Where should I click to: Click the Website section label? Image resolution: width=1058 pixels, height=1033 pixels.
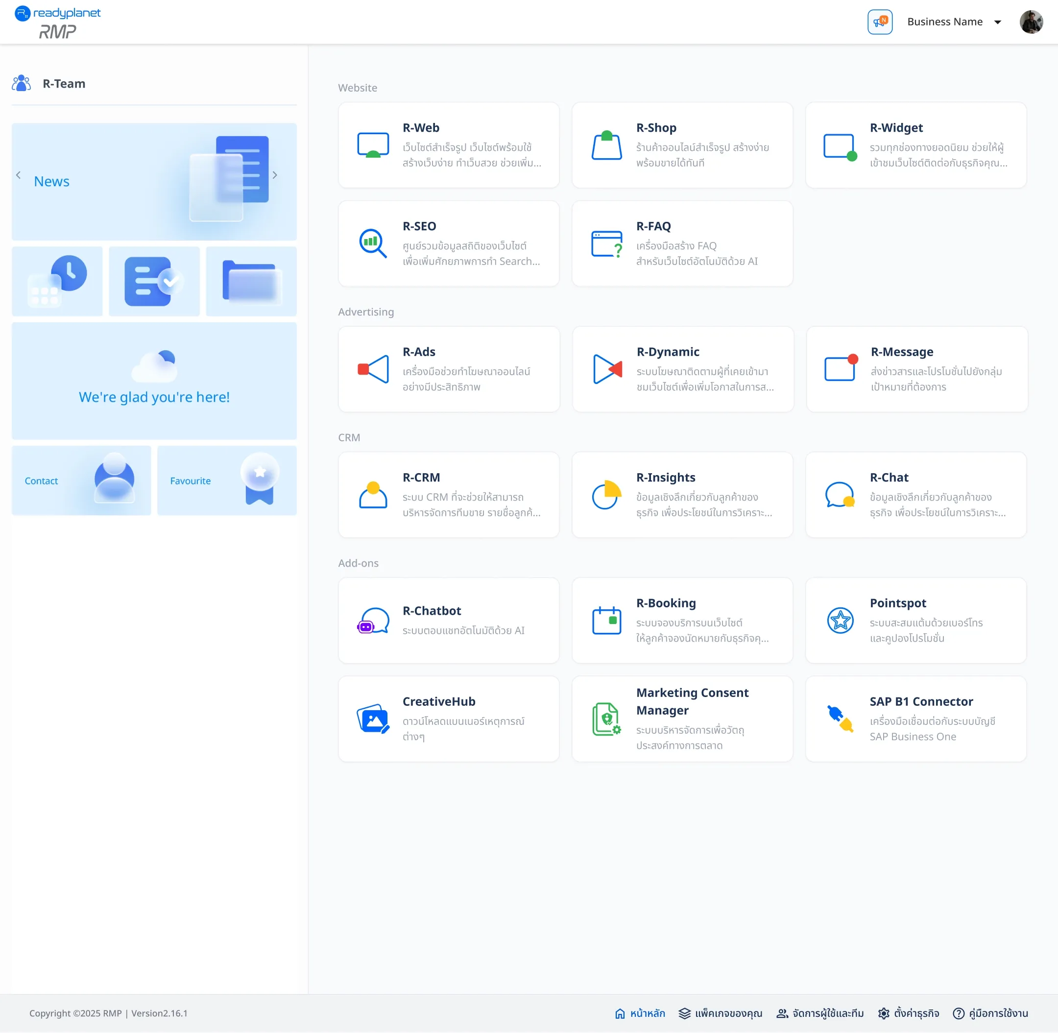click(x=358, y=87)
